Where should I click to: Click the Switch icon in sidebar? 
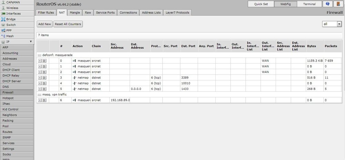(x=3, y=25)
